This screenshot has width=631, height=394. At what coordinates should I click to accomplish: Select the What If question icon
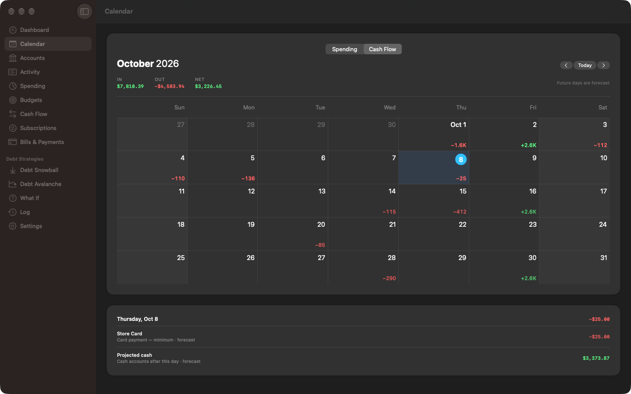(x=13, y=198)
